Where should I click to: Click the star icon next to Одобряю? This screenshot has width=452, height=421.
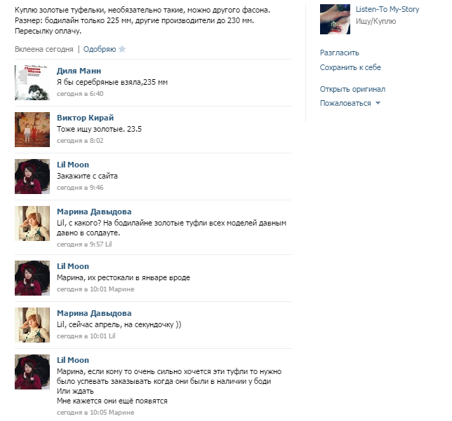pos(122,49)
